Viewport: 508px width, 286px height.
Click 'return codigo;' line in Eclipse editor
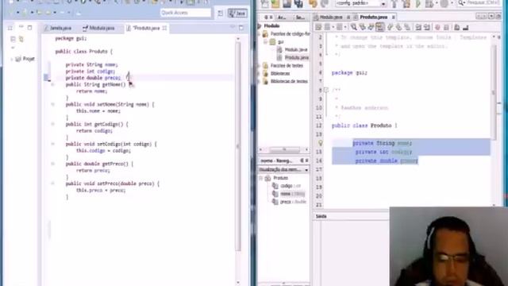click(94, 131)
